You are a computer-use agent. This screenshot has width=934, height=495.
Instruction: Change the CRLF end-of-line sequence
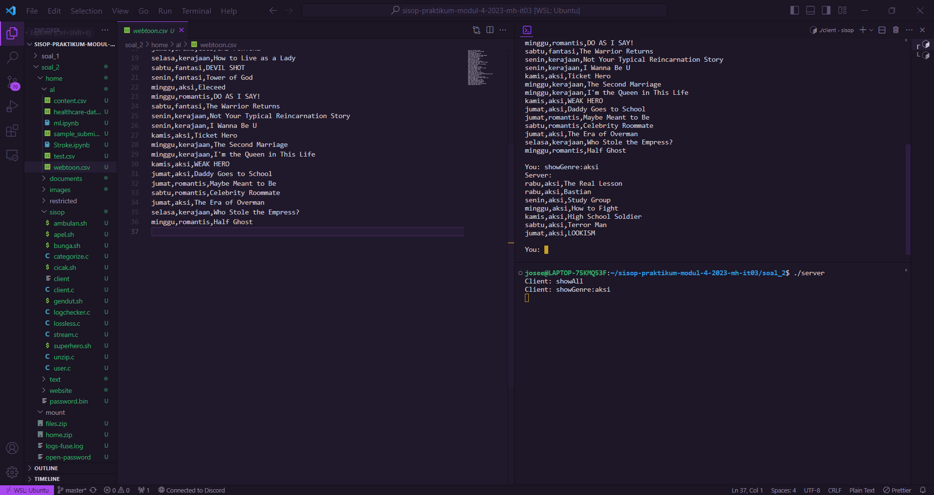[835, 490]
